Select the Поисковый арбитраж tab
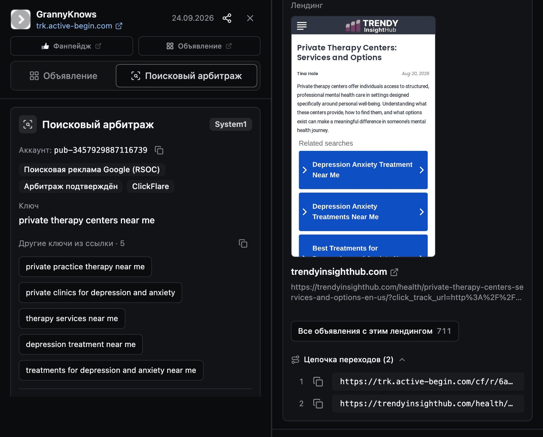543x437 pixels. 186,76
